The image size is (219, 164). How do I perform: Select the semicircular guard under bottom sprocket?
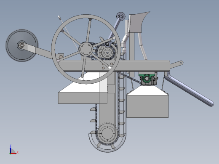(x=107, y=143)
